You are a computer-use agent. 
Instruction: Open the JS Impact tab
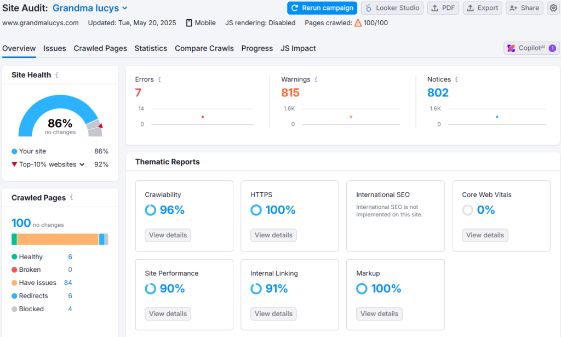298,48
